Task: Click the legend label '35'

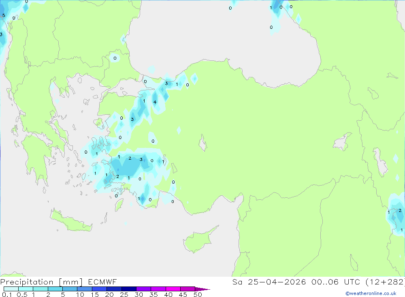Action: point(153,295)
